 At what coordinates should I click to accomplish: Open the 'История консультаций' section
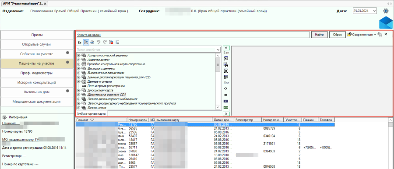[37, 82]
